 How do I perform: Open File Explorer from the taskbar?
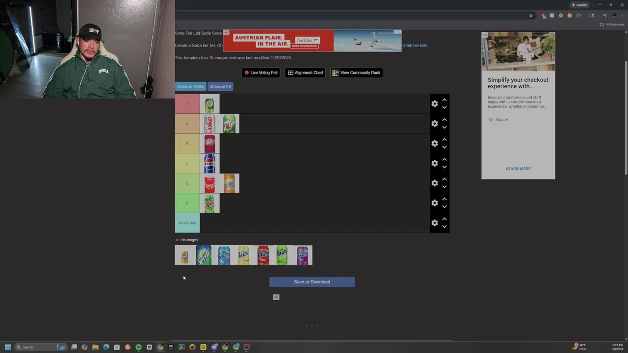click(95, 347)
